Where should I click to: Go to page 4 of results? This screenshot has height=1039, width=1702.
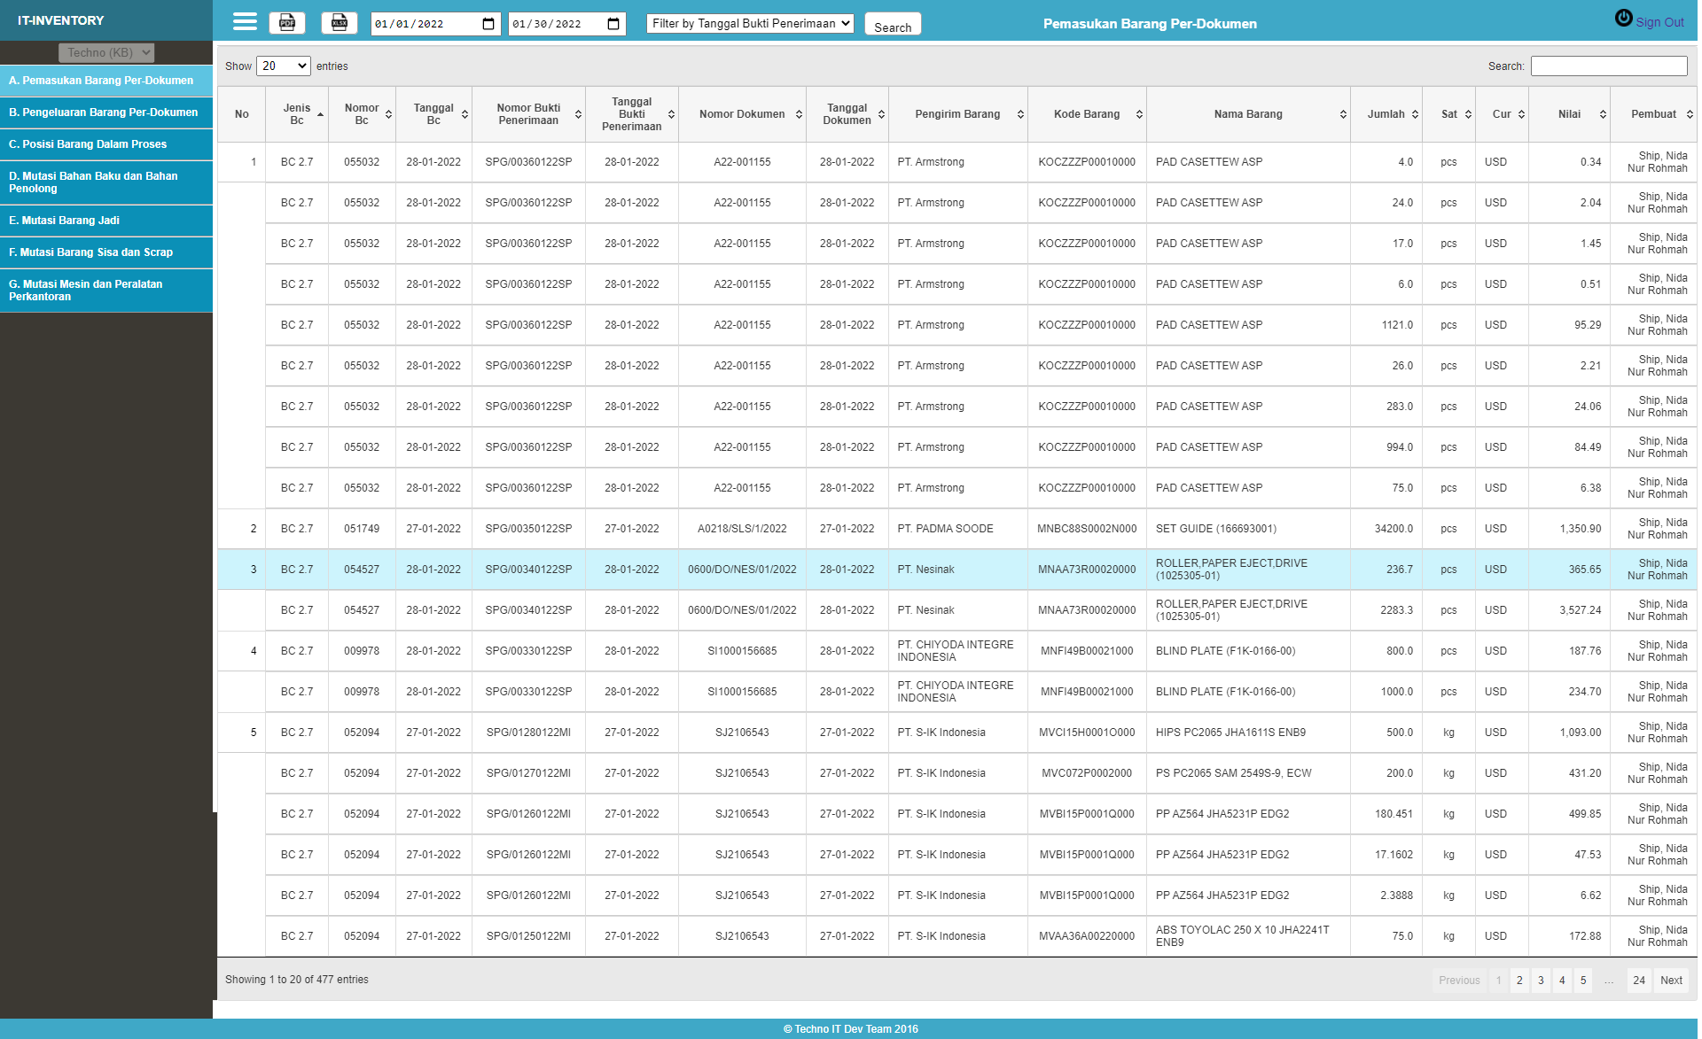click(1562, 981)
